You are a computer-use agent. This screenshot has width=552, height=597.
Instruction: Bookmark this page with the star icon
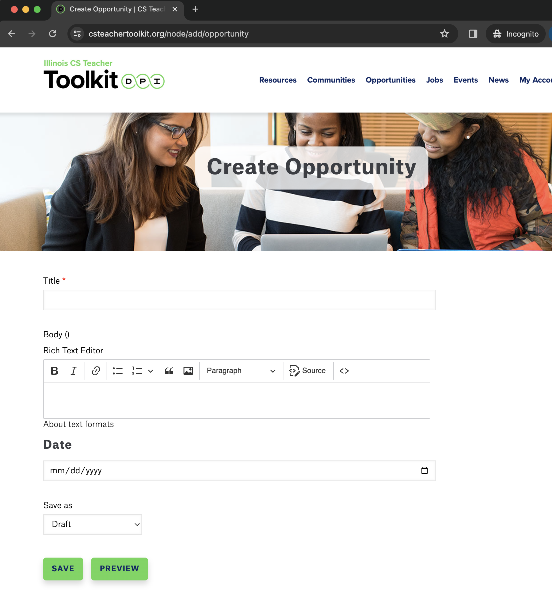click(x=445, y=34)
